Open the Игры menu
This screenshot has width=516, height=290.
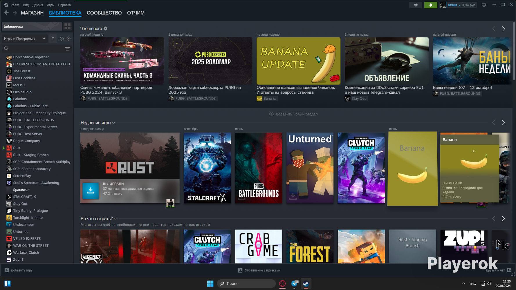tap(50, 5)
